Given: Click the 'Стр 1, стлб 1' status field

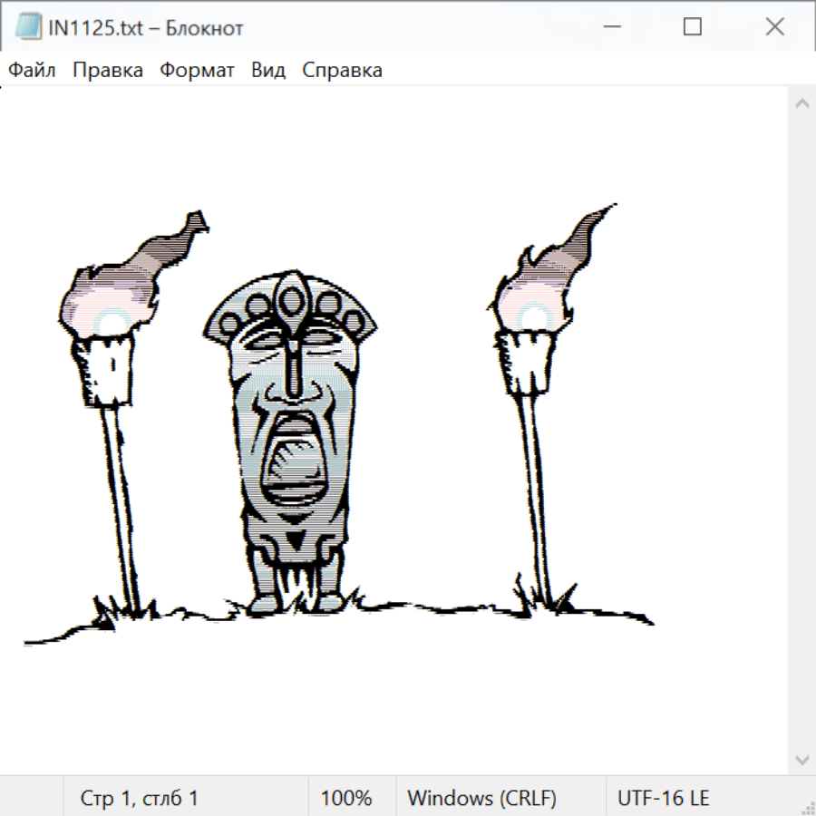Looking at the screenshot, I should (139, 798).
